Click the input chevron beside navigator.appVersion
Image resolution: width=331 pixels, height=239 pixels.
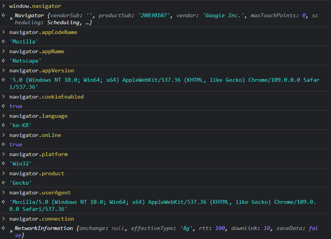(4, 70)
